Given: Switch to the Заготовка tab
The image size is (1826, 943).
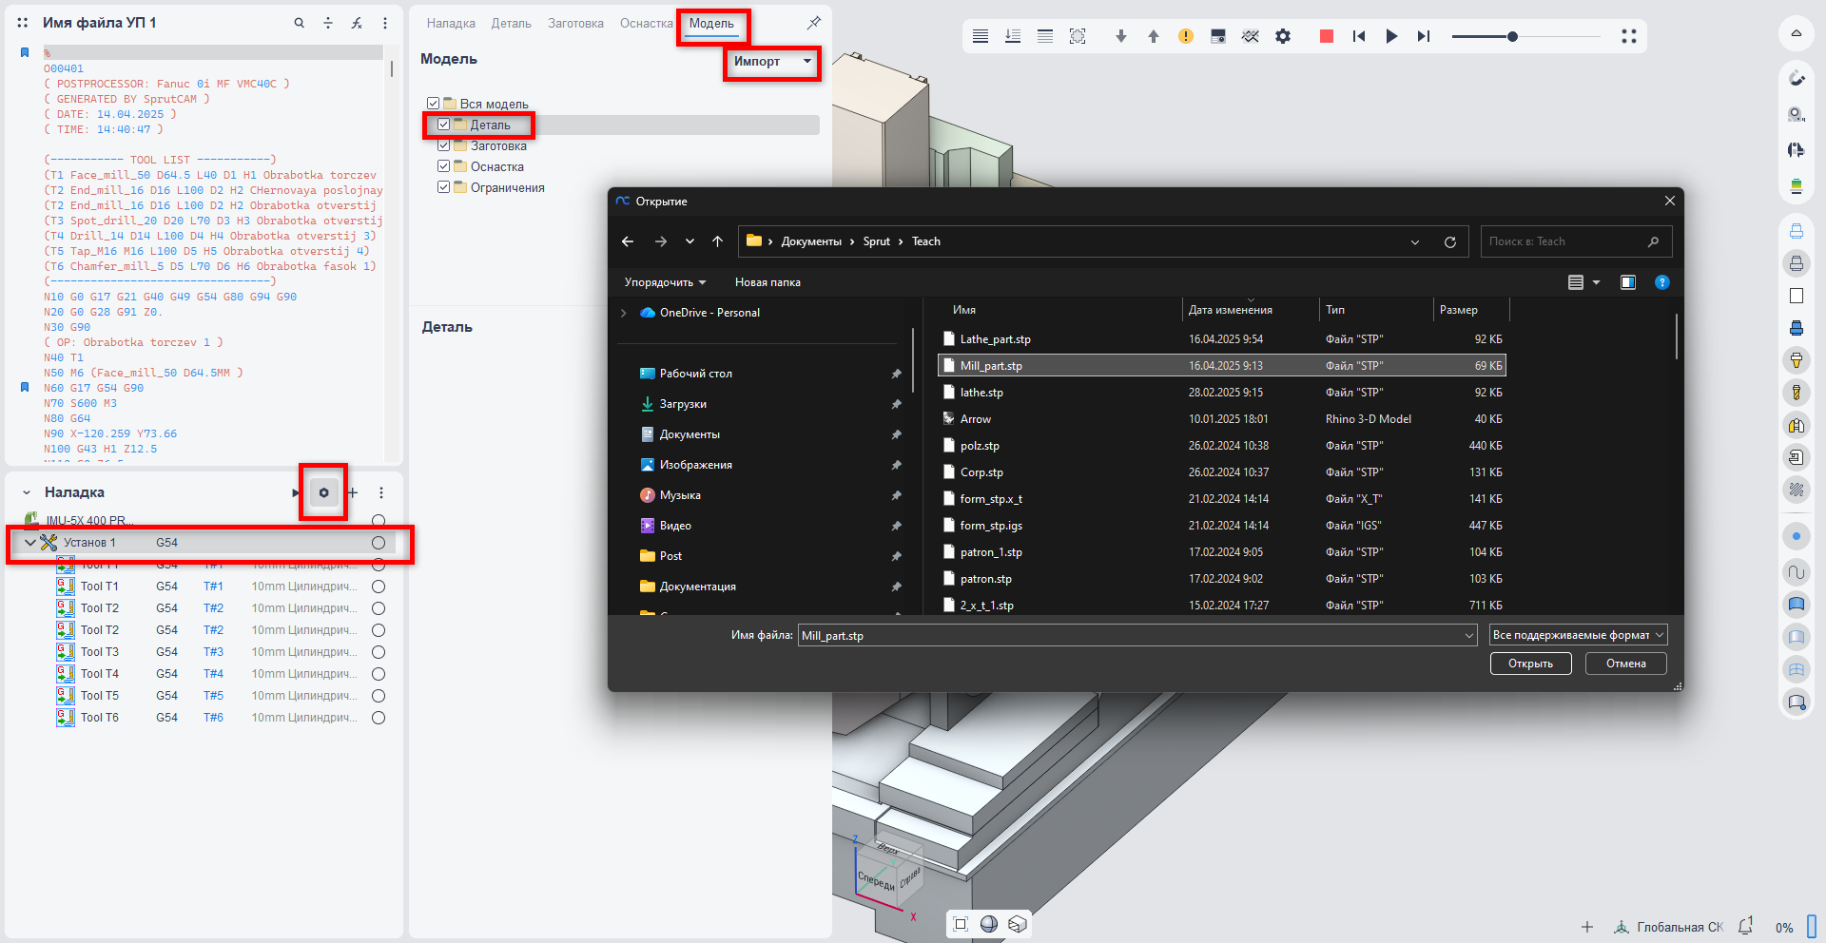Looking at the screenshot, I should [575, 24].
